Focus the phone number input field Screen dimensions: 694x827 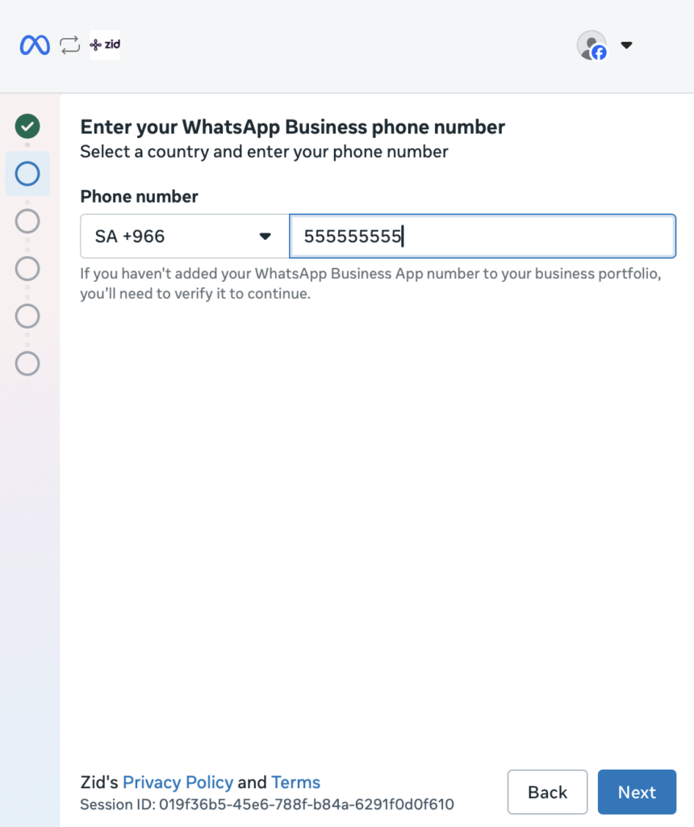click(483, 237)
